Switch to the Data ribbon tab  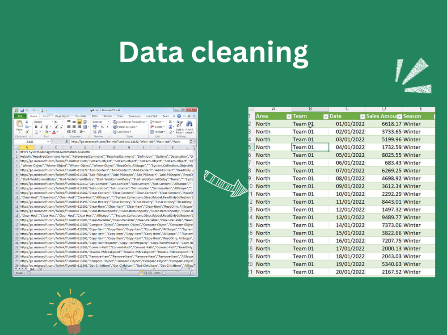95,116
